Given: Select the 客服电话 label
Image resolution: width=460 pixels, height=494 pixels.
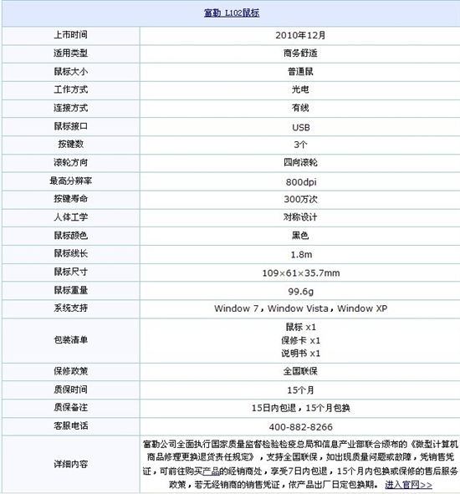Looking at the screenshot, I should tap(70, 425).
